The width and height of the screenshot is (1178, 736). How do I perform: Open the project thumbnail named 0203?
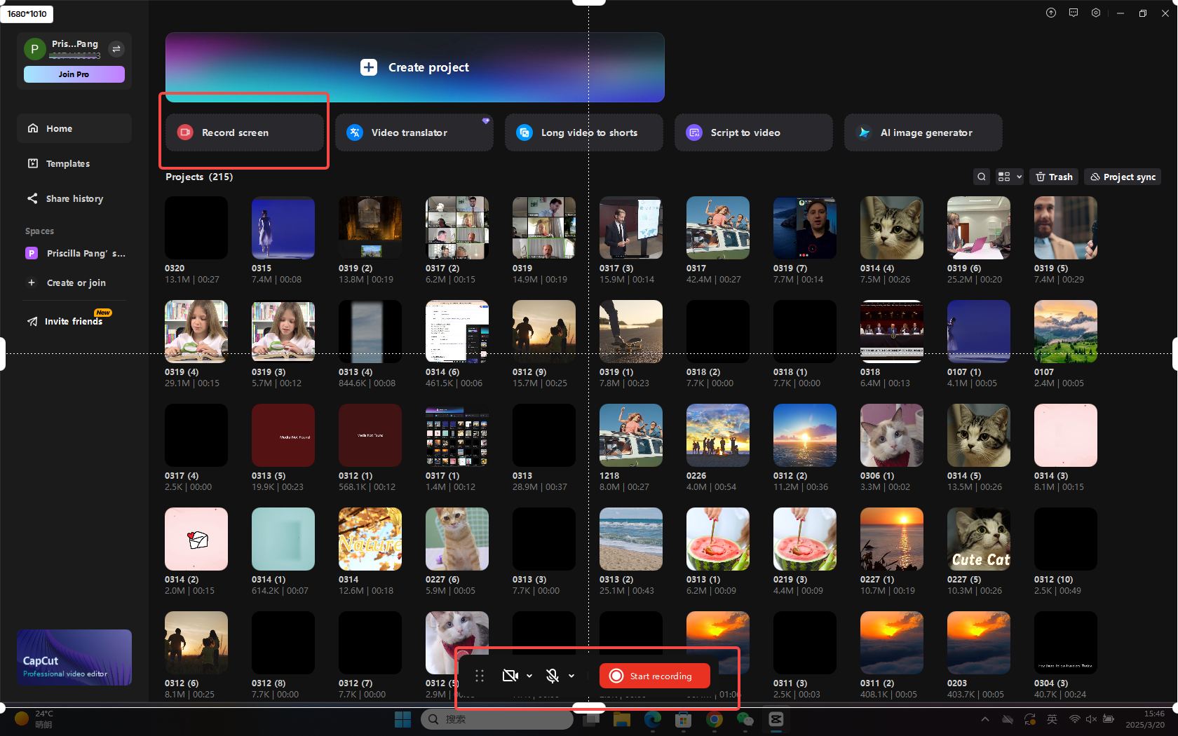979,643
